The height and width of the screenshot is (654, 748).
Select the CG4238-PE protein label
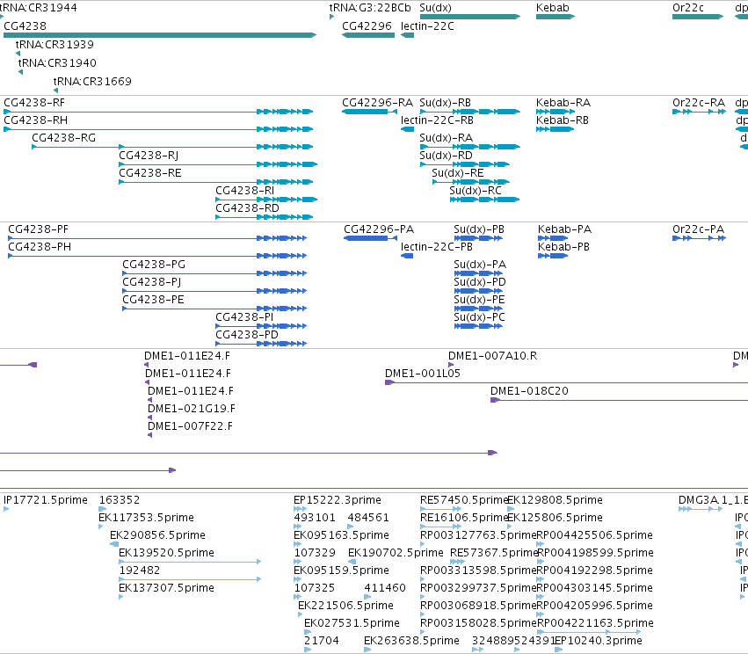click(153, 300)
